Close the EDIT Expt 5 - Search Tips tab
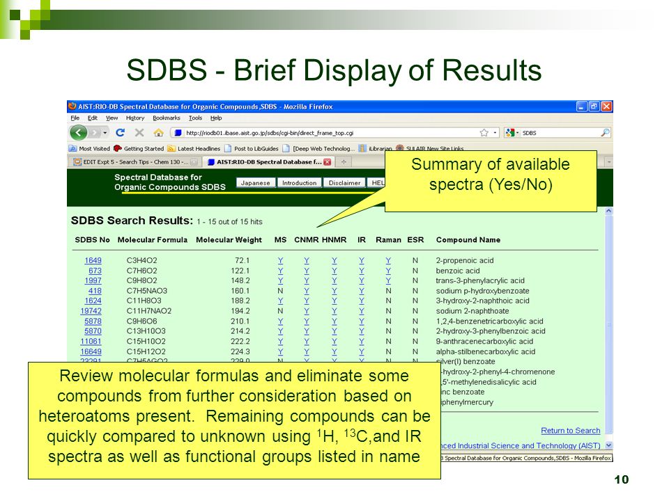669x501 pixels. click(194, 162)
